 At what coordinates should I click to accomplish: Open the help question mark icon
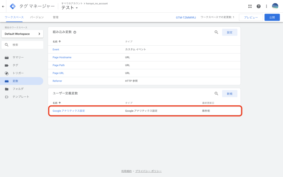click(x=258, y=6)
